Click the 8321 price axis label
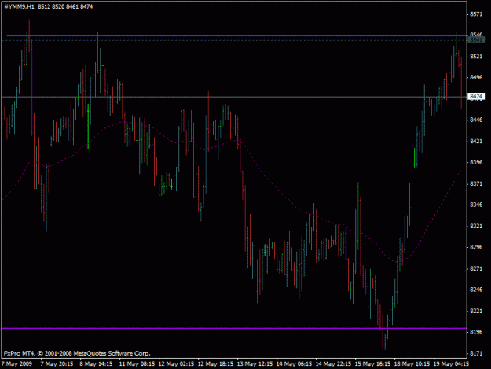Viewport: 491px width, 369px height. [476, 226]
